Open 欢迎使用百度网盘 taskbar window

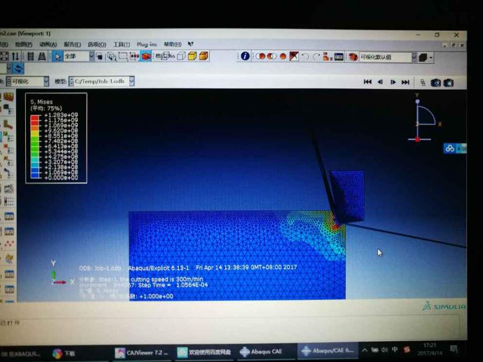click(204, 352)
